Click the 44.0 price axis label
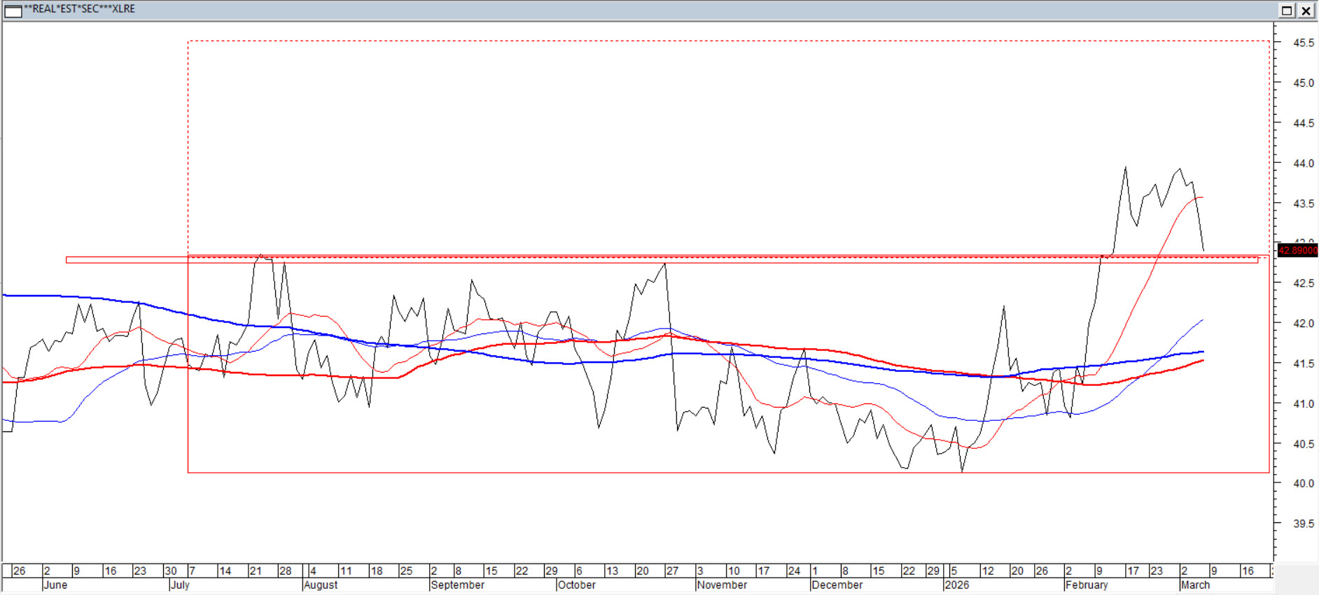 click(1303, 164)
